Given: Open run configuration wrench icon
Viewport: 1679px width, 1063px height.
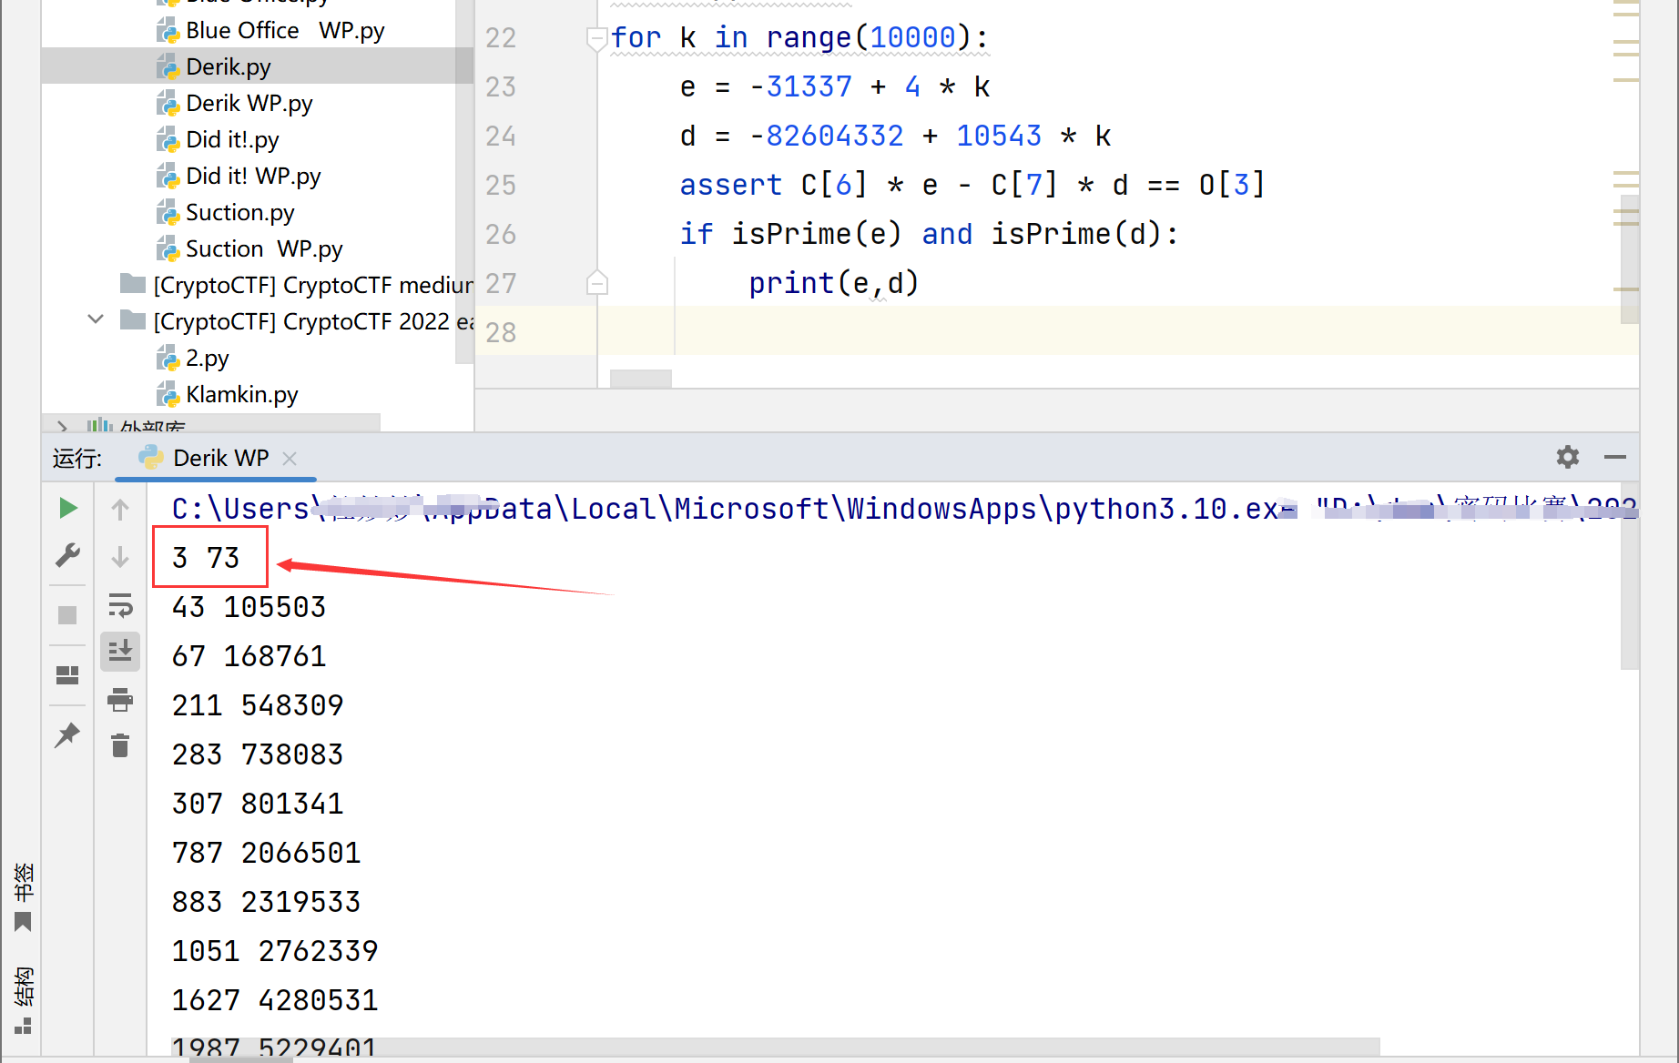Looking at the screenshot, I should coord(67,555).
